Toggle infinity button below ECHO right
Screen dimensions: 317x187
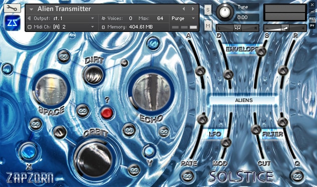(x=164, y=132)
